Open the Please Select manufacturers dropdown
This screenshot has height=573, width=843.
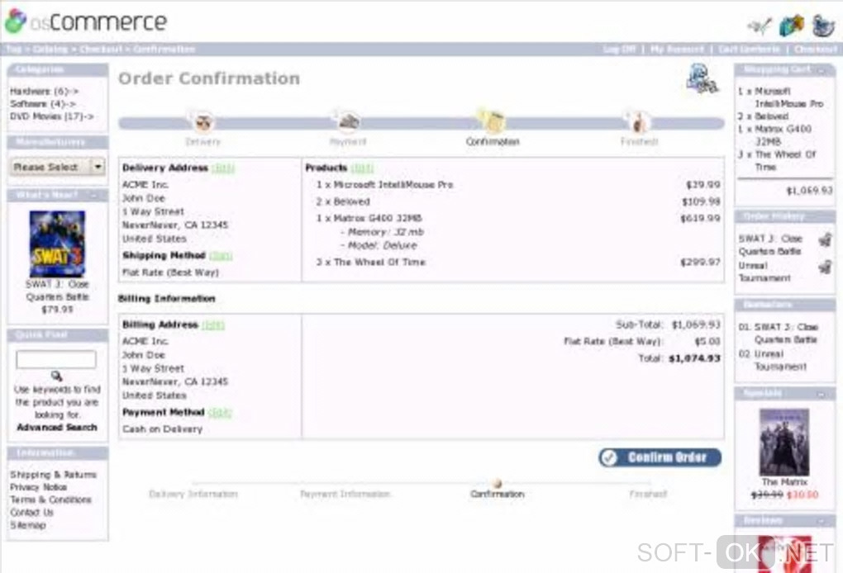coord(58,167)
